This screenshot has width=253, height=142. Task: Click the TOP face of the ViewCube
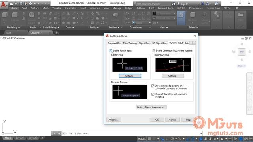coord(242,52)
